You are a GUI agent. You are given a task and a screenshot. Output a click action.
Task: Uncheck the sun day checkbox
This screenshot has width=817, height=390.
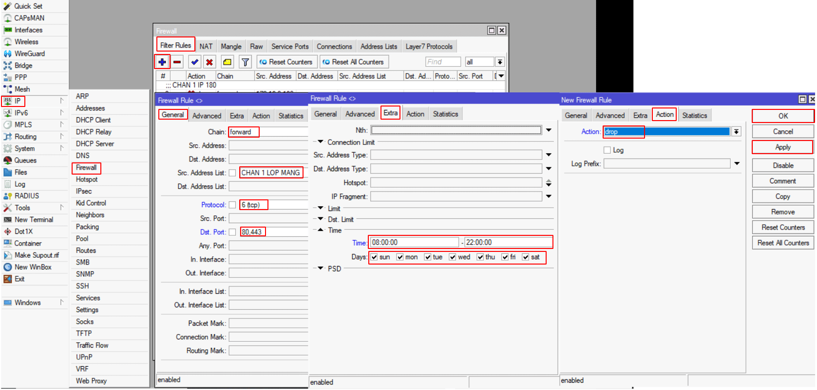[x=374, y=257]
